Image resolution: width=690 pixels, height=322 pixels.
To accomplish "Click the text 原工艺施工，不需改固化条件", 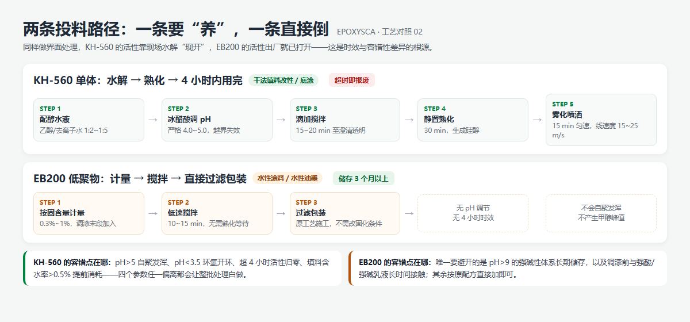I will tap(339, 224).
